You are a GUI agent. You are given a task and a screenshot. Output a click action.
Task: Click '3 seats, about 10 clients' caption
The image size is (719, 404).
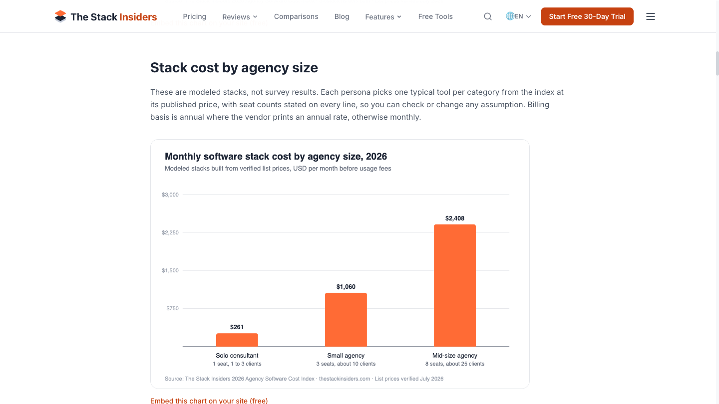coord(346,364)
